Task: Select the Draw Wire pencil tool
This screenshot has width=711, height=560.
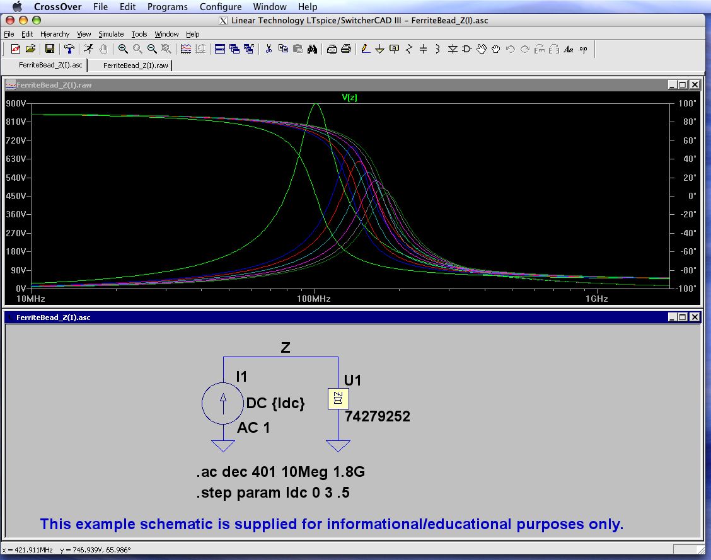Action: [366, 49]
